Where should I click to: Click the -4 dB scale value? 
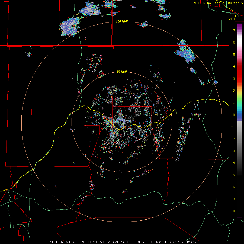(233, 163)
